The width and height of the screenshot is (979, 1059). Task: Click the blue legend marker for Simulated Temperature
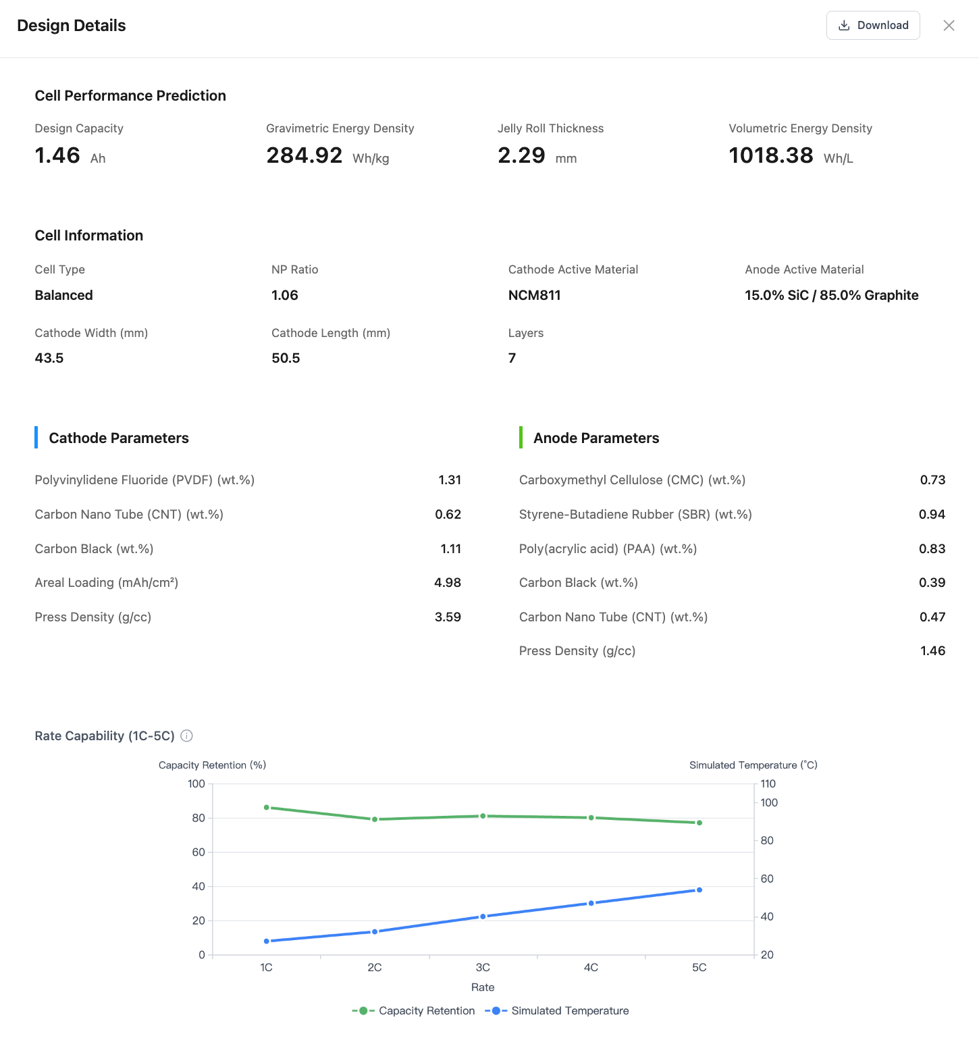point(496,1010)
